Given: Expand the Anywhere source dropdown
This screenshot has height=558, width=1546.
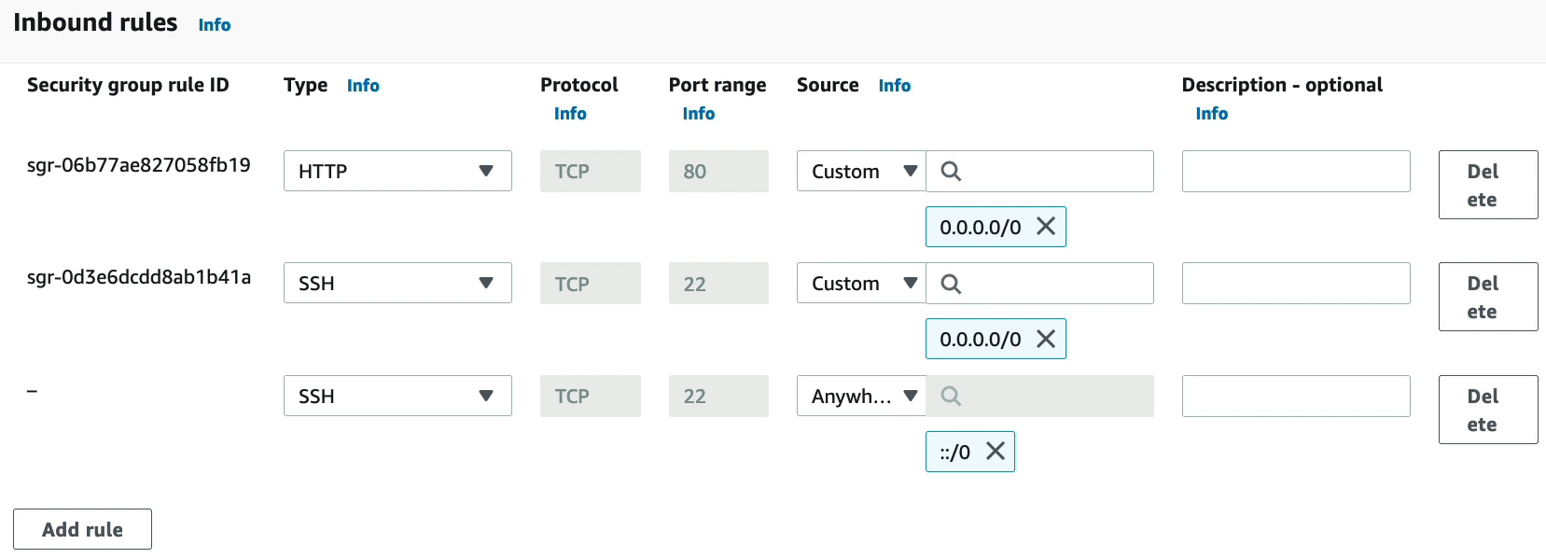Looking at the screenshot, I should pos(861,397).
